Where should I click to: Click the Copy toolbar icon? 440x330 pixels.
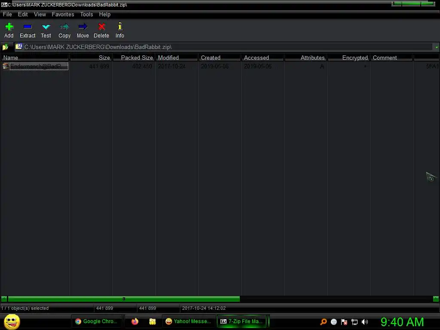pos(64,27)
